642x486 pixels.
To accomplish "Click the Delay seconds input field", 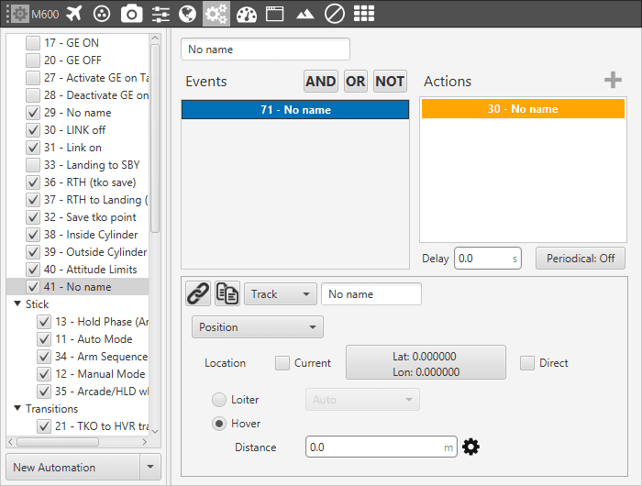I will pos(488,259).
